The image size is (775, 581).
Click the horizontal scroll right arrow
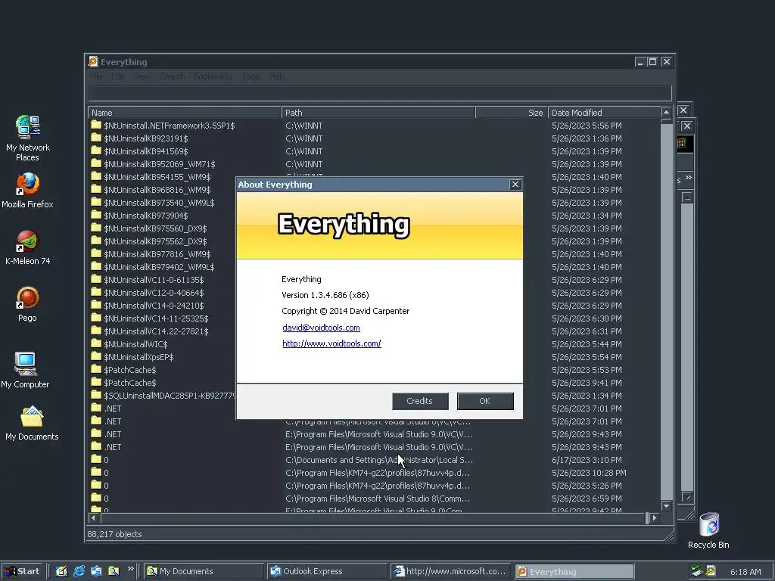pyautogui.click(x=655, y=517)
